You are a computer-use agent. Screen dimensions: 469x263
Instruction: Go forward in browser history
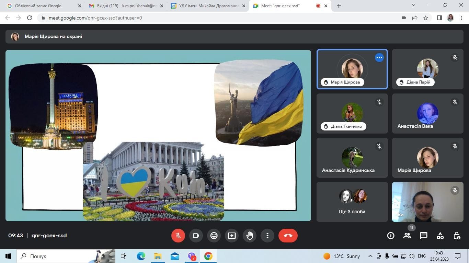pyautogui.click(x=19, y=18)
